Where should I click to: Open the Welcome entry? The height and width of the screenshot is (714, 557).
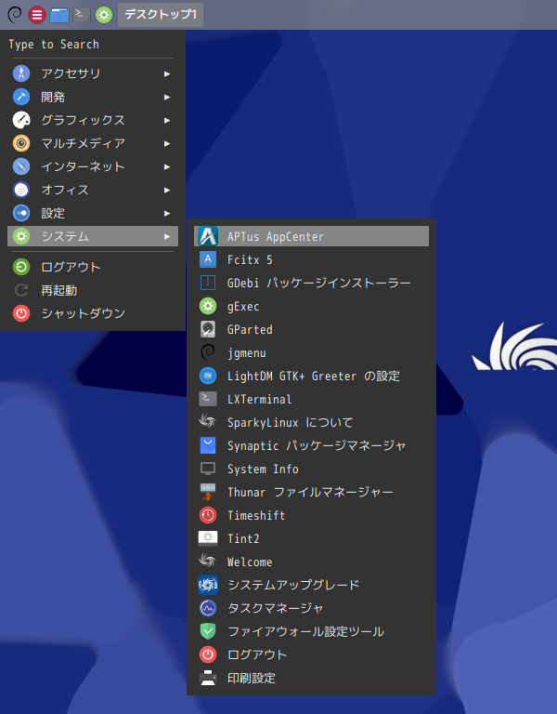[311, 562]
